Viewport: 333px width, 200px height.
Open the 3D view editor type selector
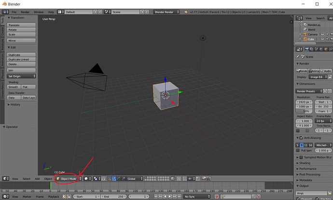click(x=5, y=179)
